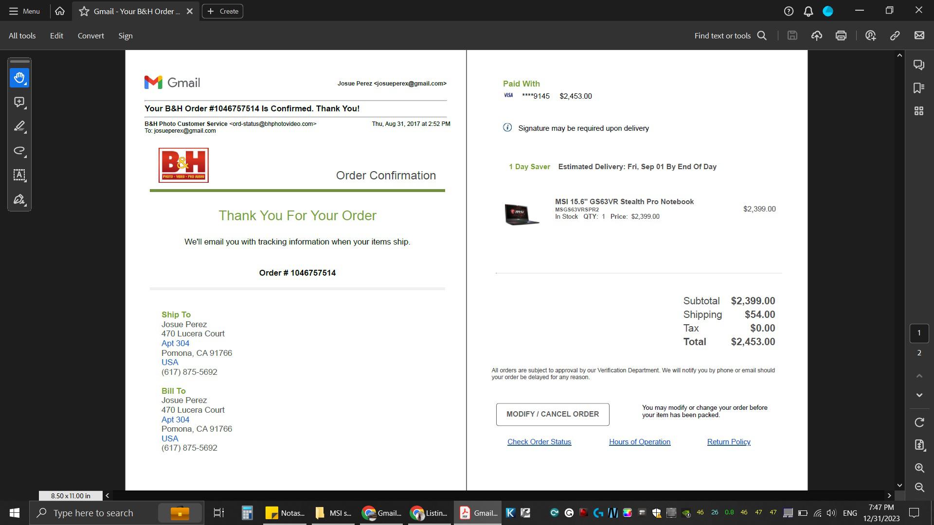This screenshot has width=934, height=525.
Task: Choose the freehand Draw lasso tool
Action: pyautogui.click(x=19, y=151)
